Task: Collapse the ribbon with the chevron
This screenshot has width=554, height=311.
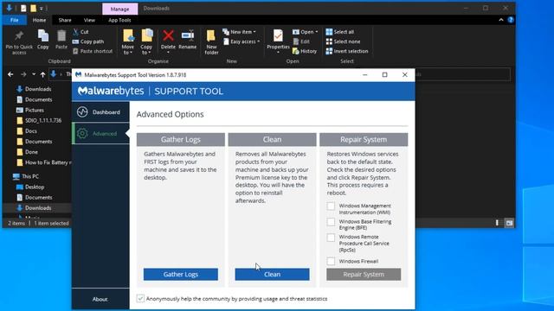Action: click(501, 20)
